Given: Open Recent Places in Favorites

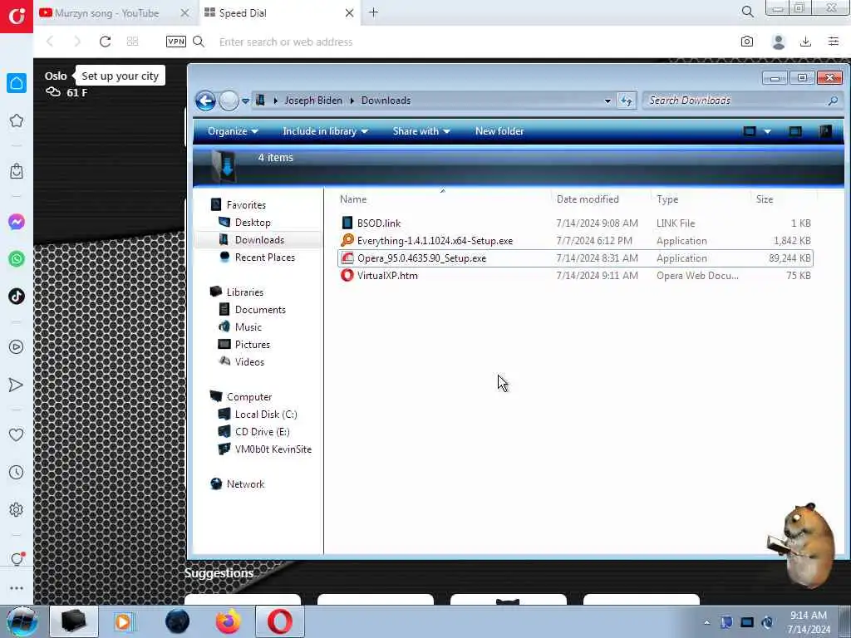Looking at the screenshot, I should (x=265, y=258).
